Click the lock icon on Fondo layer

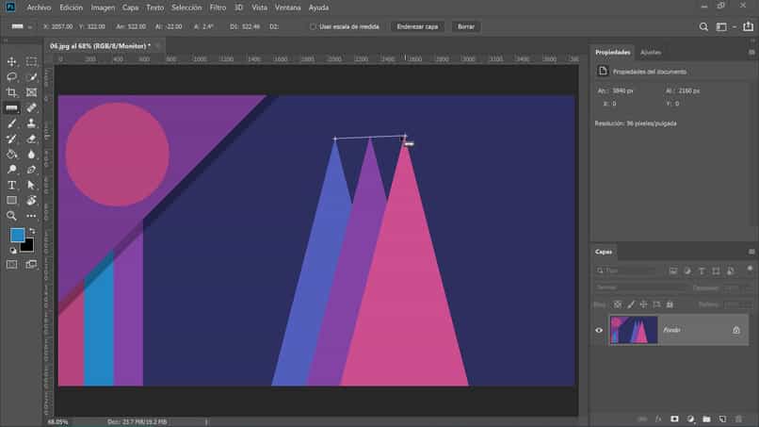point(735,330)
